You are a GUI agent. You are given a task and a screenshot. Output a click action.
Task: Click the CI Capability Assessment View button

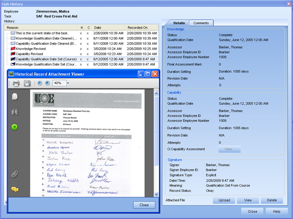point(229,149)
